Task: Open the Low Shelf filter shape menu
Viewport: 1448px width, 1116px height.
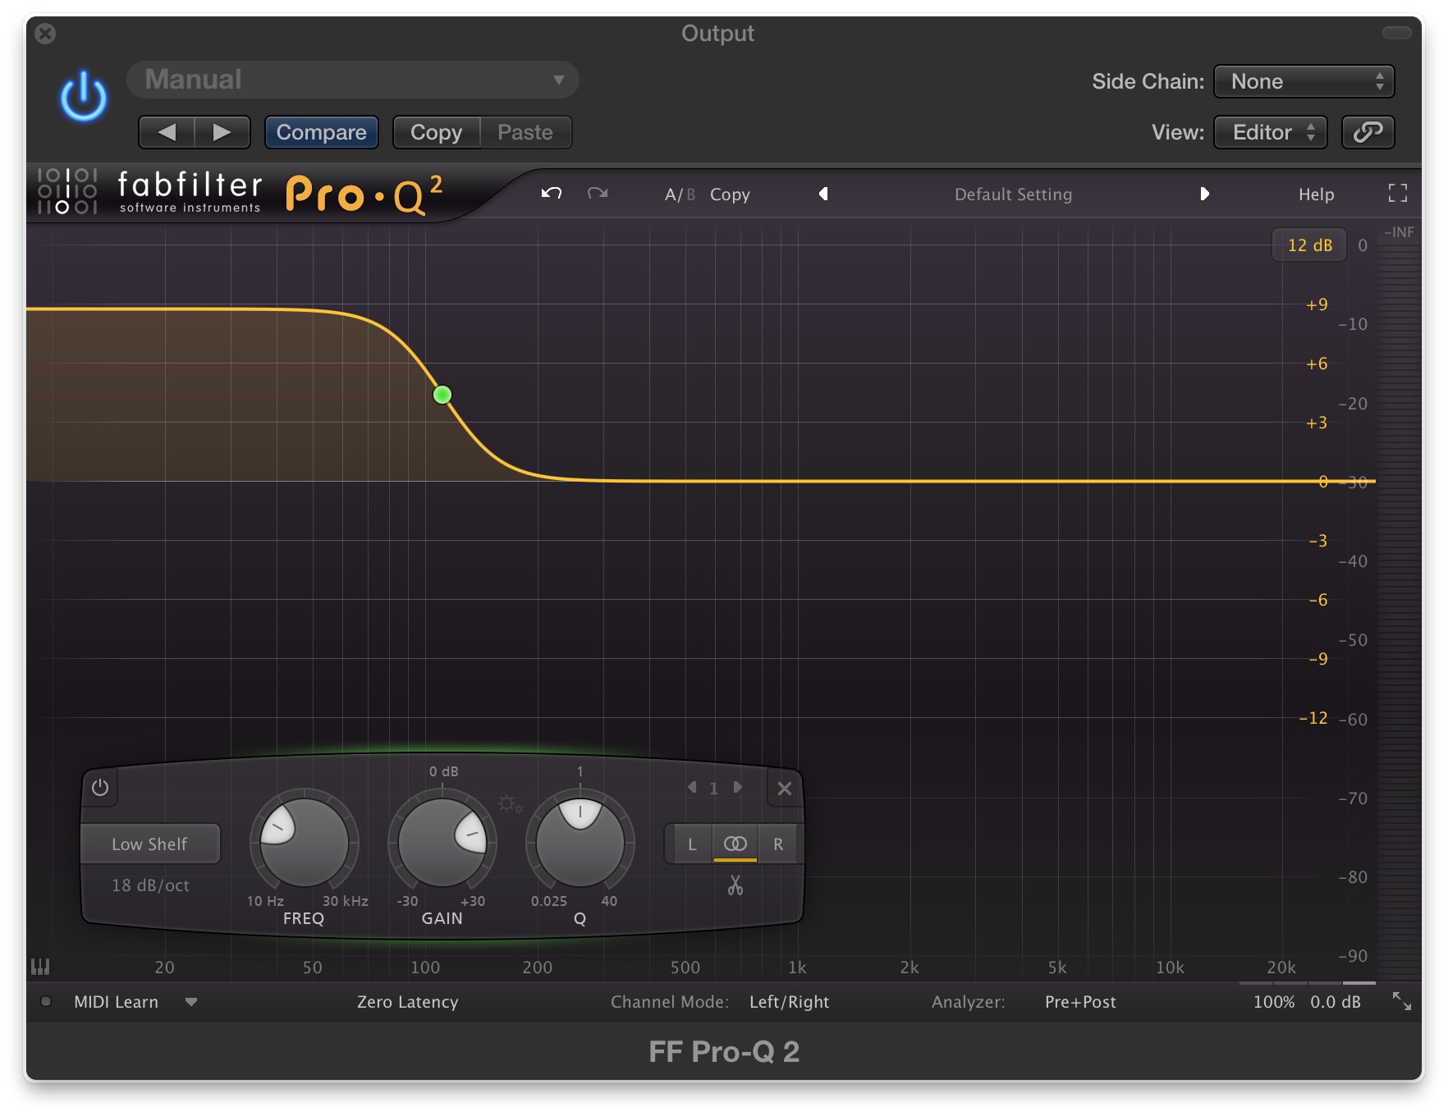Action: (150, 844)
